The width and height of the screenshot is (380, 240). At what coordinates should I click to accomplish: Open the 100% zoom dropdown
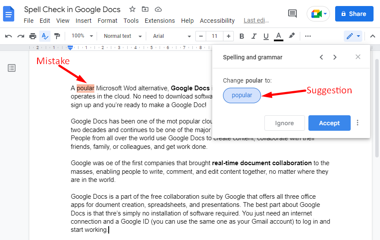click(82, 36)
